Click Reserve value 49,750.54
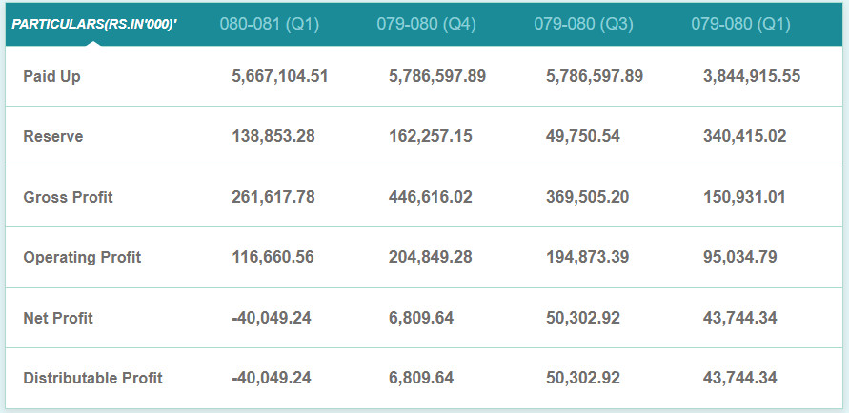The width and height of the screenshot is (849, 413). coord(583,136)
